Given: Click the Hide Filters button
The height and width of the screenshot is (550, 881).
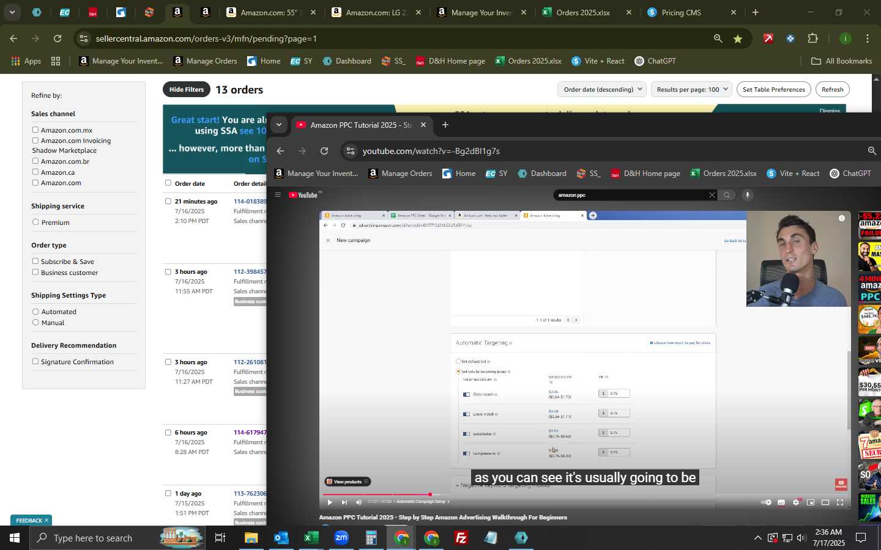Looking at the screenshot, I should click(187, 89).
